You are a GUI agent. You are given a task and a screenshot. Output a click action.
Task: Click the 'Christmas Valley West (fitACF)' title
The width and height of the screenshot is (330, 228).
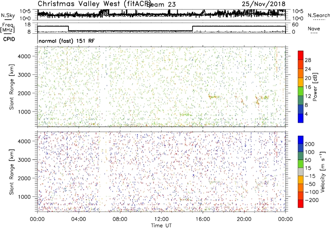[x=94, y=4]
